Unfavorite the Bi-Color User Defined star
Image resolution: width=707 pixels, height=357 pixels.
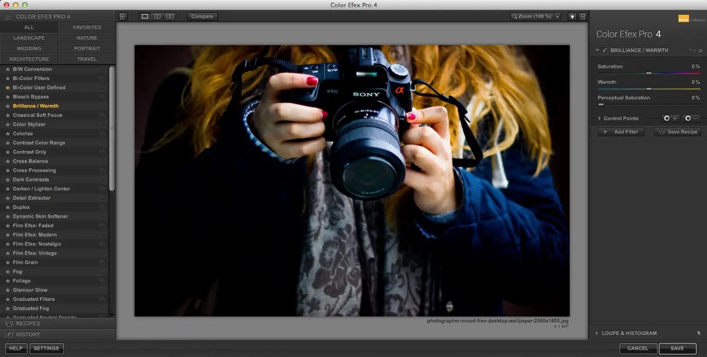coord(7,87)
